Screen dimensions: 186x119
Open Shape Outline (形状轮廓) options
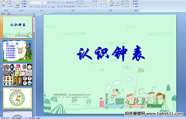[x=126, y=4]
